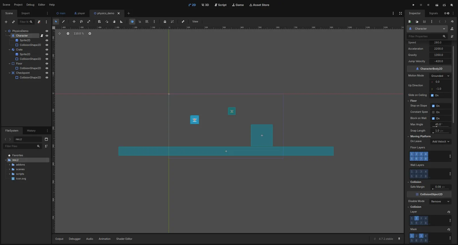Open the Shader Editor bottom panel
Viewport: 458px width, 245px height.
pos(124,239)
